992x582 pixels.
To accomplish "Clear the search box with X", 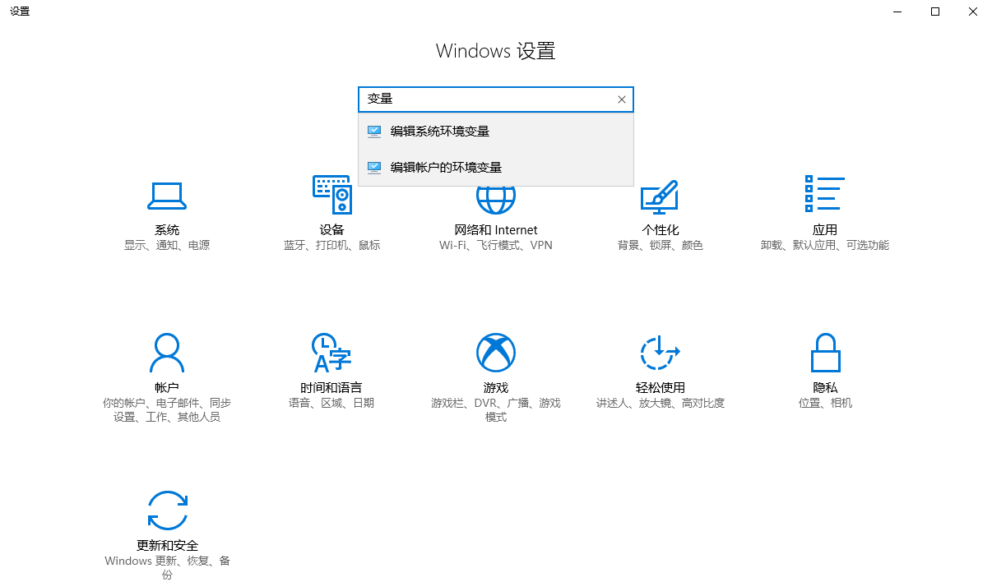I will click(x=622, y=99).
